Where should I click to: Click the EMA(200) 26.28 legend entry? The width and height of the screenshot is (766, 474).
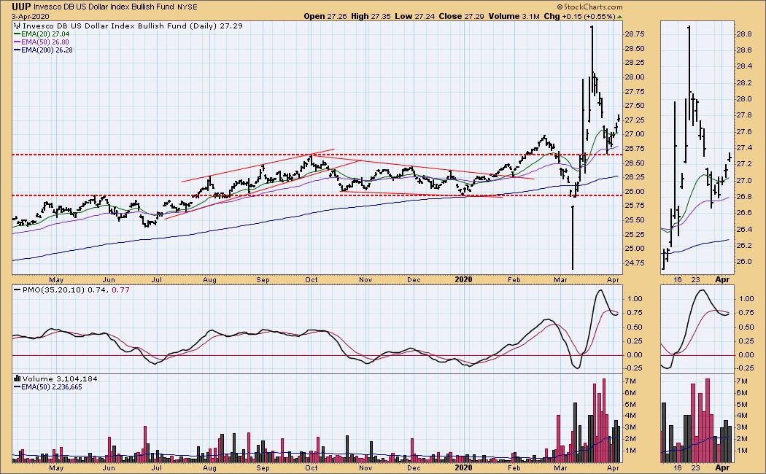click(44, 50)
